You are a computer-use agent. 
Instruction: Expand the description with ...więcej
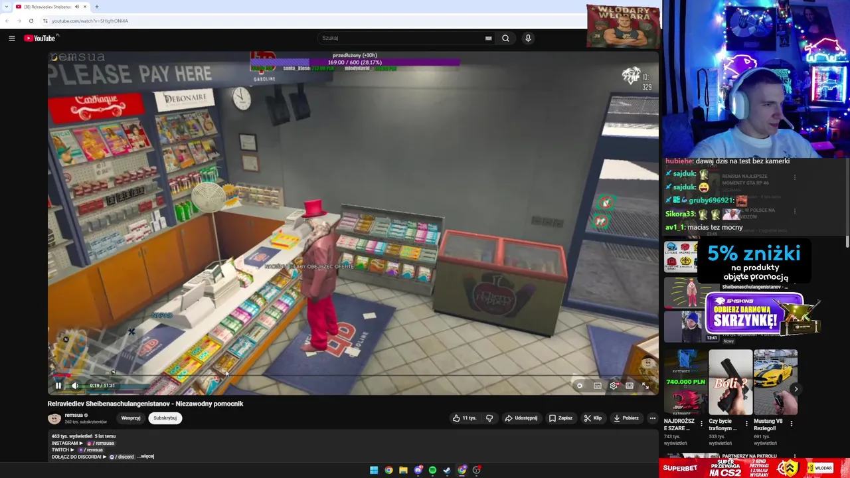click(146, 457)
